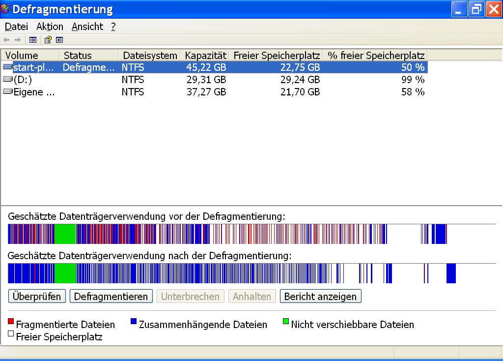Select the 45,22 GB capacity cell
The width and height of the screenshot is (503, 361).
coord(206,67)
